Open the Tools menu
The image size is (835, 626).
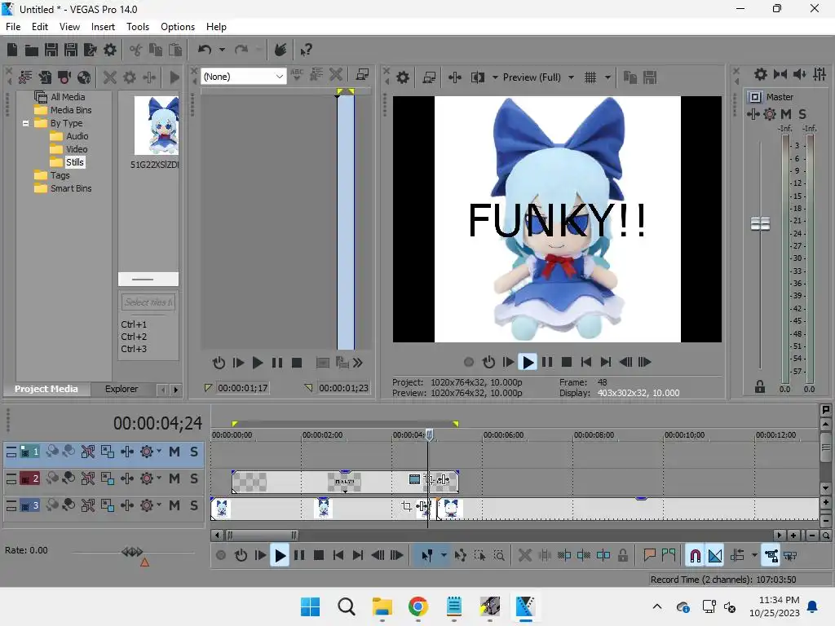(138, 27)
